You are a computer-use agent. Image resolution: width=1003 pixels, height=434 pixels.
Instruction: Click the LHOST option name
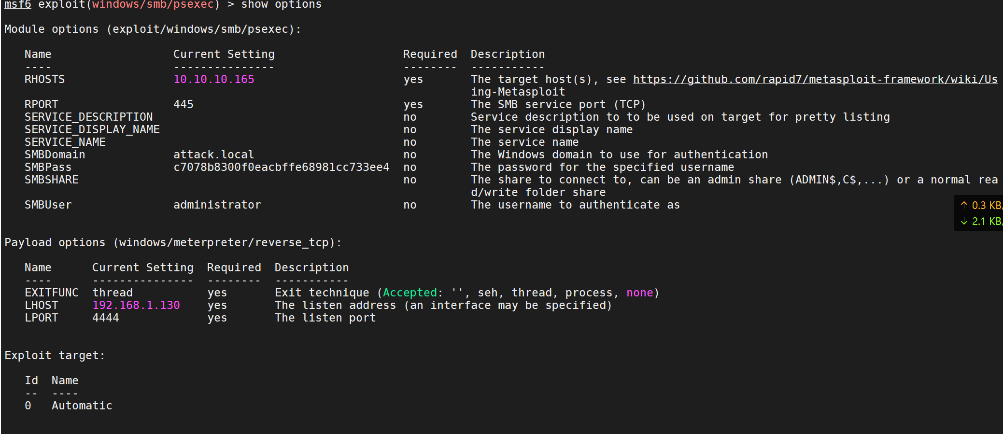pos(42,305)
